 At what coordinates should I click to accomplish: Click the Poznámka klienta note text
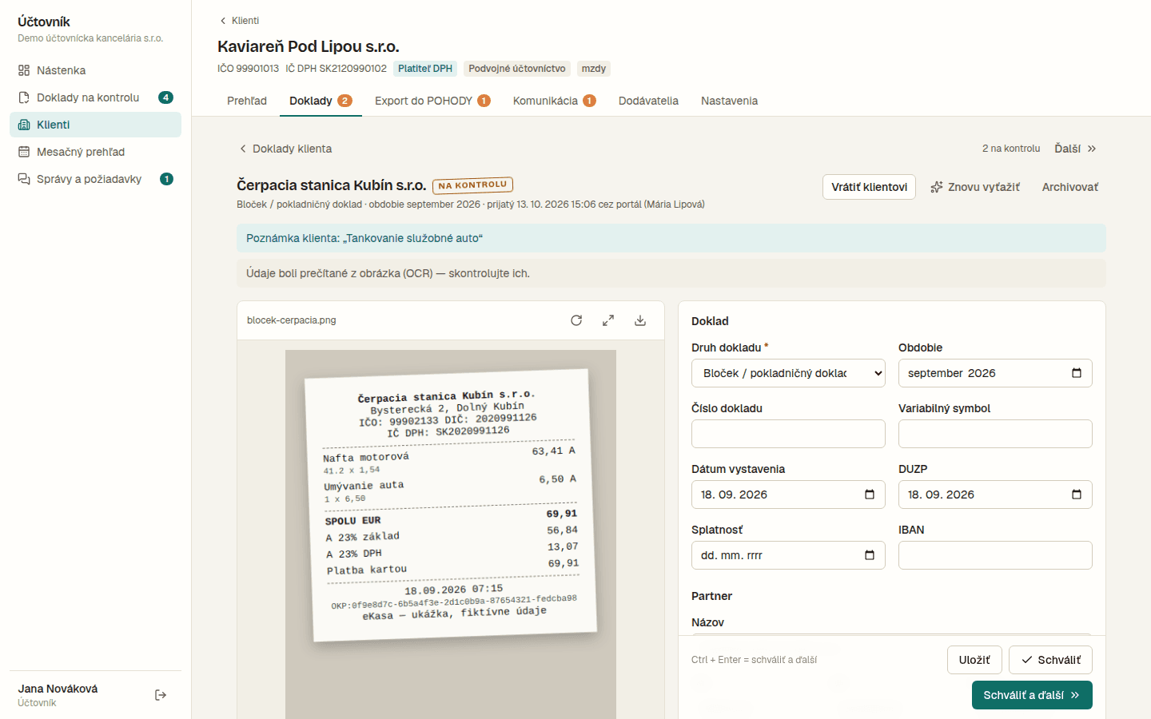[x=364, y=238]
